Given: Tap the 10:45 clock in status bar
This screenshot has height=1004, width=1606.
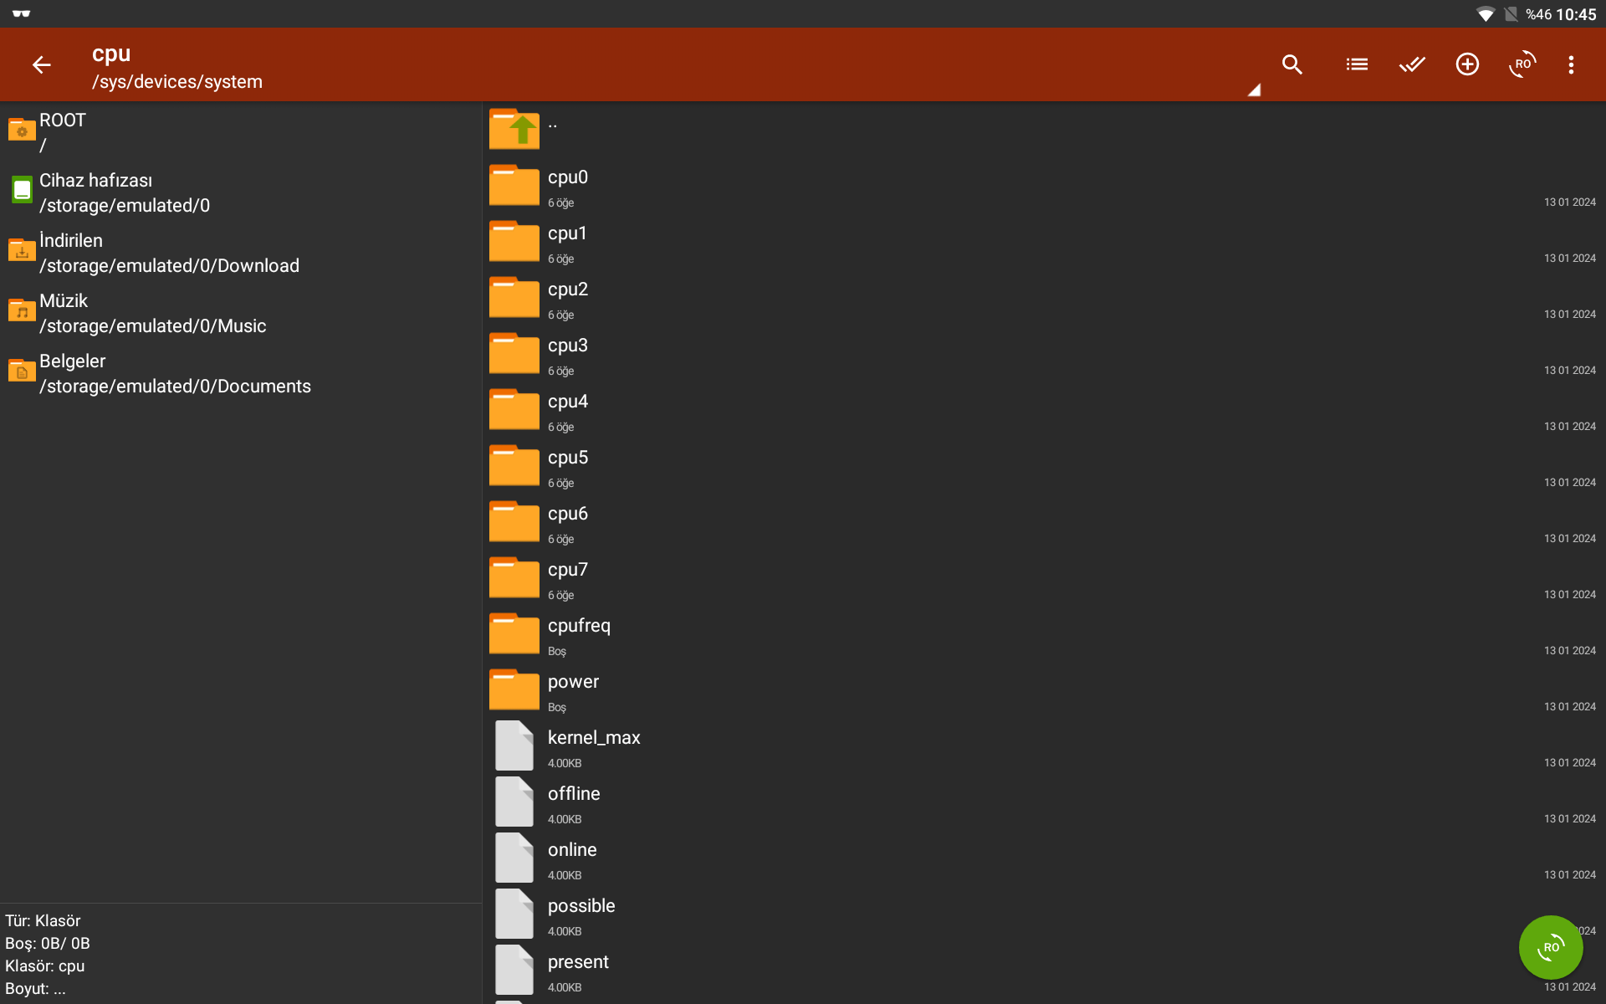Looking at the screenshot, I should pyautogui.click(x=1577, y=14).
